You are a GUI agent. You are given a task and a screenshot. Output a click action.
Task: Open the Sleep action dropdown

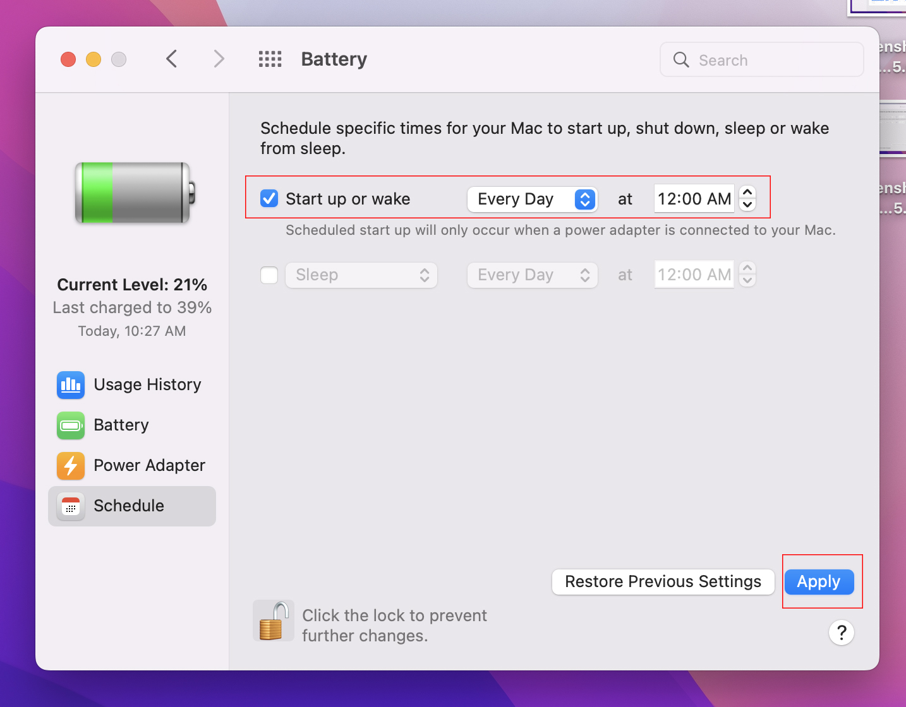click(361, 275)
